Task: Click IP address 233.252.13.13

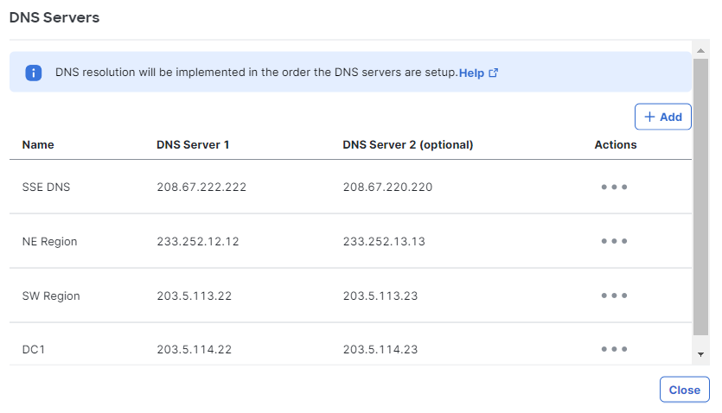Action: tap(384, 241)
